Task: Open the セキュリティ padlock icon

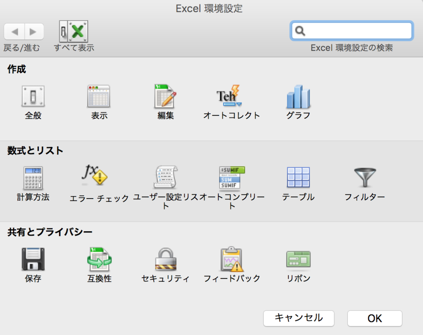Action: click(x=166, y=259)
